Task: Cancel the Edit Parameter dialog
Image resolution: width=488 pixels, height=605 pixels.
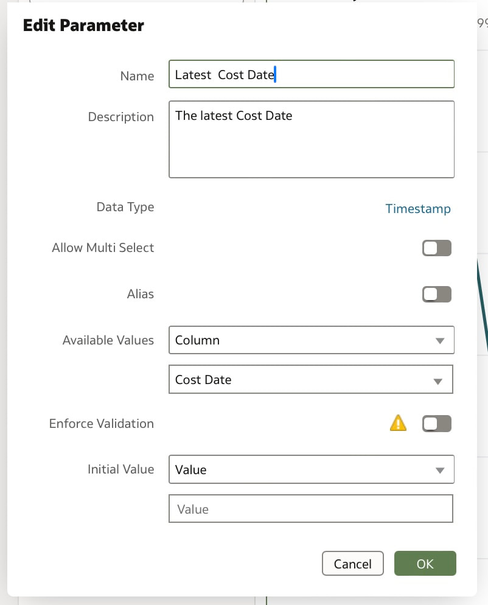Action: pyautogui.click(x=352, y=564)
